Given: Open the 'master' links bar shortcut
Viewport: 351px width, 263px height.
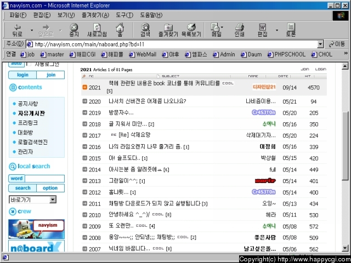Looking at the screenshot, I should [52, 54].
